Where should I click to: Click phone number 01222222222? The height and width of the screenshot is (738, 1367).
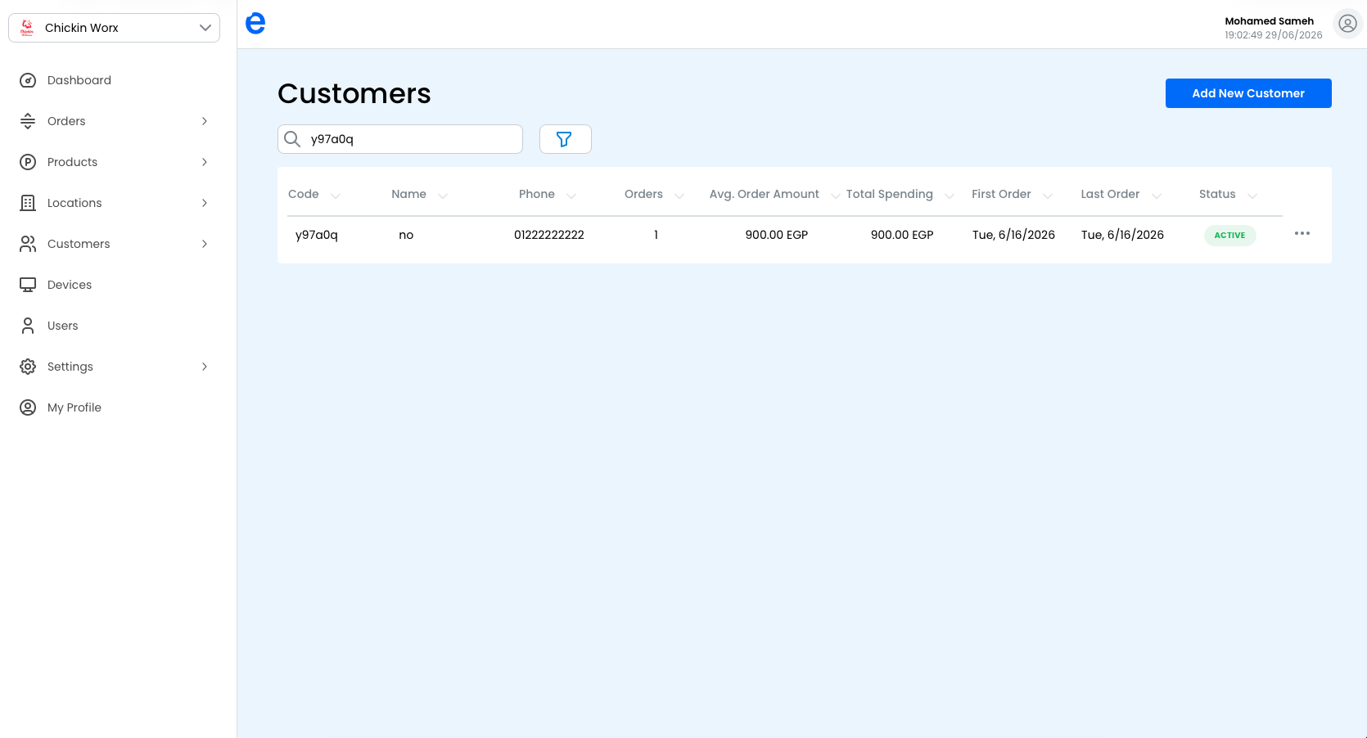[x=549, y=235]
